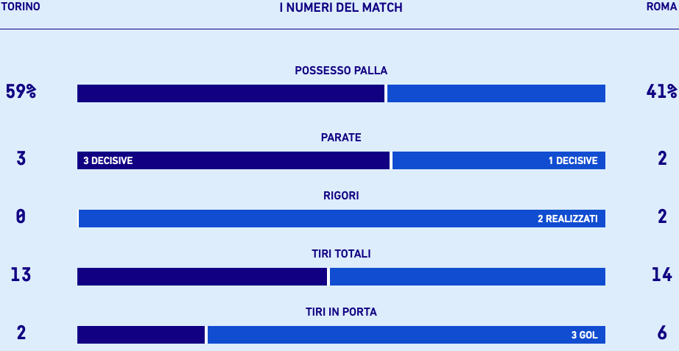
Task: Click Roma's 14 total shots value
Action: [x=661, y=274]
